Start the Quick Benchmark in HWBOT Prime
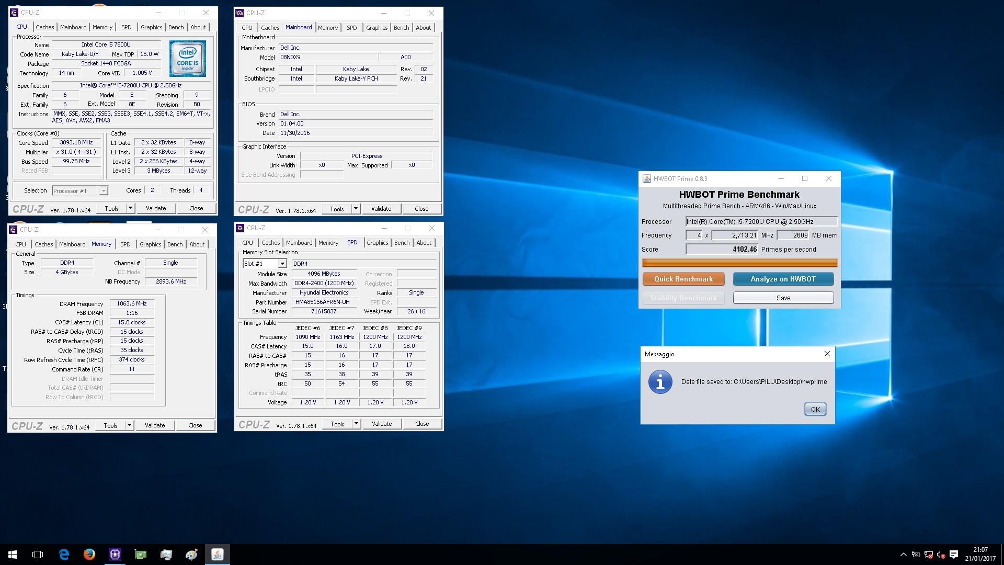 pos(683,279)
